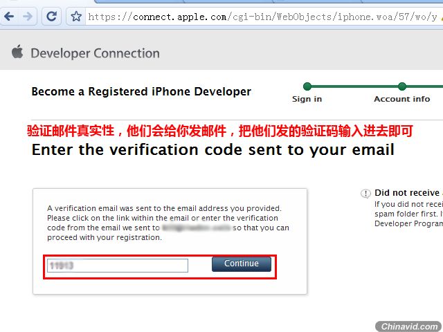Click the red Chinese annotation text
The width and height of the screenshot is (443, 332).
[220, 131]
